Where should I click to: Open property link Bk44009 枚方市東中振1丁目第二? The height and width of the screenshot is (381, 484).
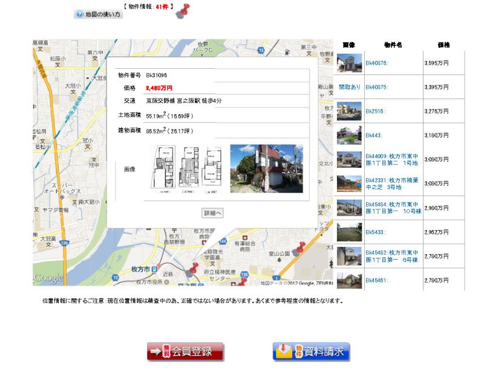391,159
